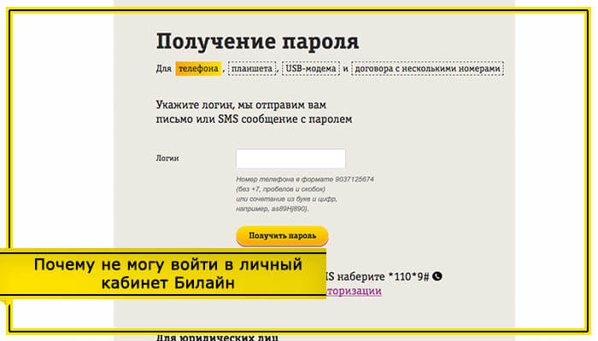
Task: Click the text "наберите *110*9#"
Action: pos(384,277)
